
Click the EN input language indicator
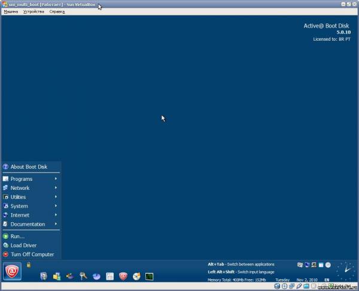coord(327,280)
